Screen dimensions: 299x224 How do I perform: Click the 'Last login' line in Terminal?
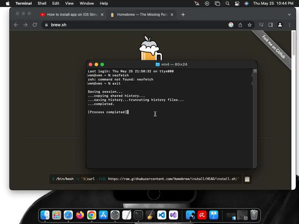pos(131,71)
